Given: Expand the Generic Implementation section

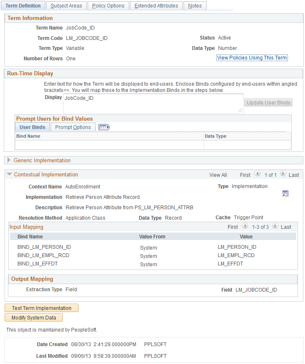Looking at the screenshot, I should (9, 160).
